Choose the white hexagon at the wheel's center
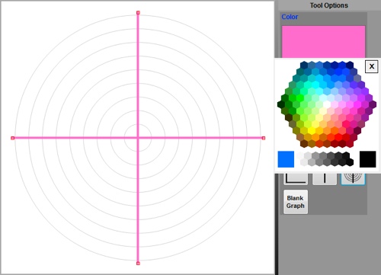This screenshot has width=381, height=275. click(327, 104)
